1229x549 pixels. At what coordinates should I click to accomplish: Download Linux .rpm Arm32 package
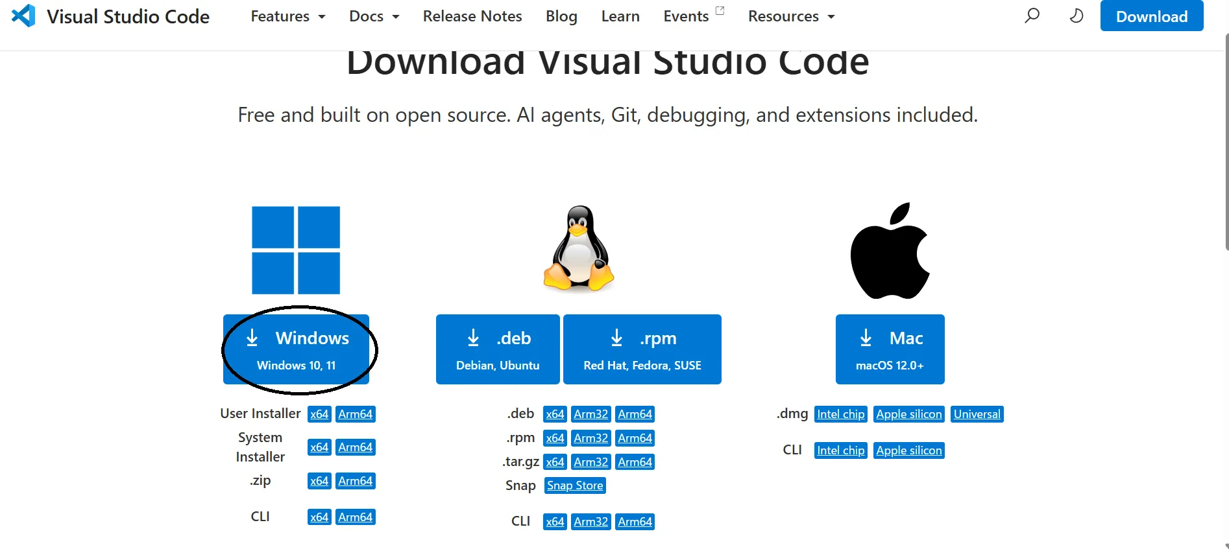point(591,438)
